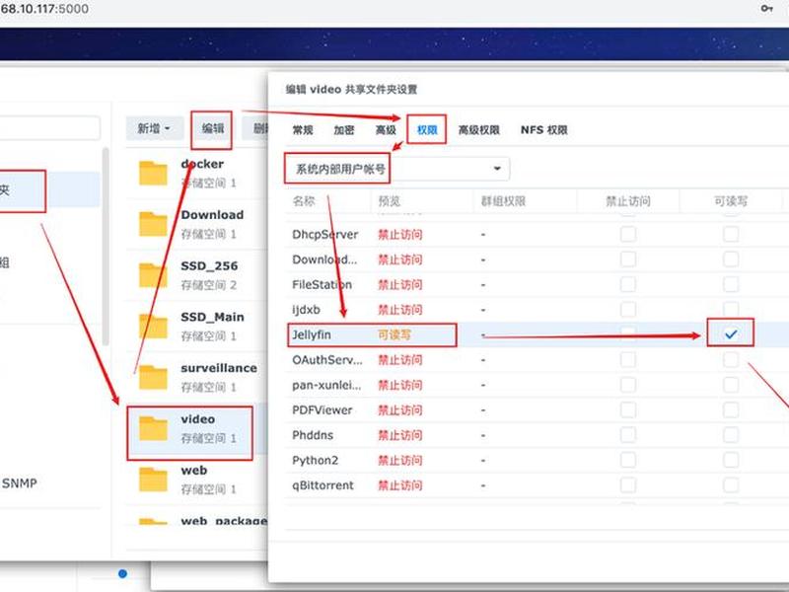
Task: Switch to the 常规 tab
Action: pyautogui.click(x=303, y=130)
